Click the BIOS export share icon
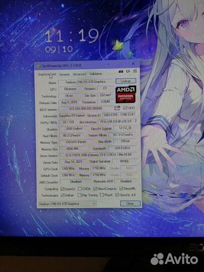 pyautogui.click(x=117, y=108)
